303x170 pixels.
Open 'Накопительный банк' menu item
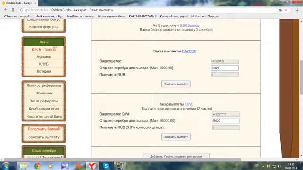coord(44,117)
